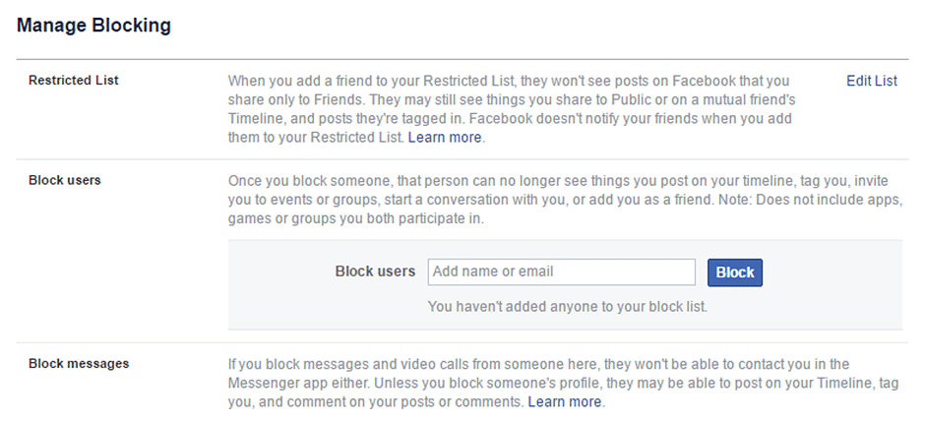Select the Restricted List section label

click(74, 81)
